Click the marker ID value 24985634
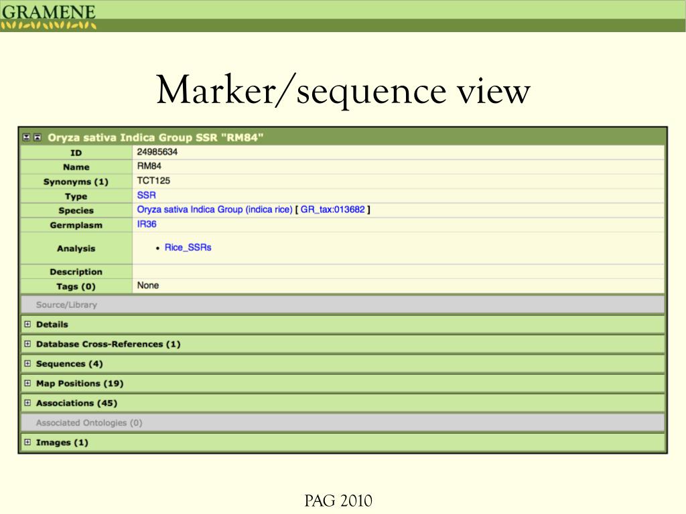Viewport: 686px width, 514px height. click(x=157, y=152)
